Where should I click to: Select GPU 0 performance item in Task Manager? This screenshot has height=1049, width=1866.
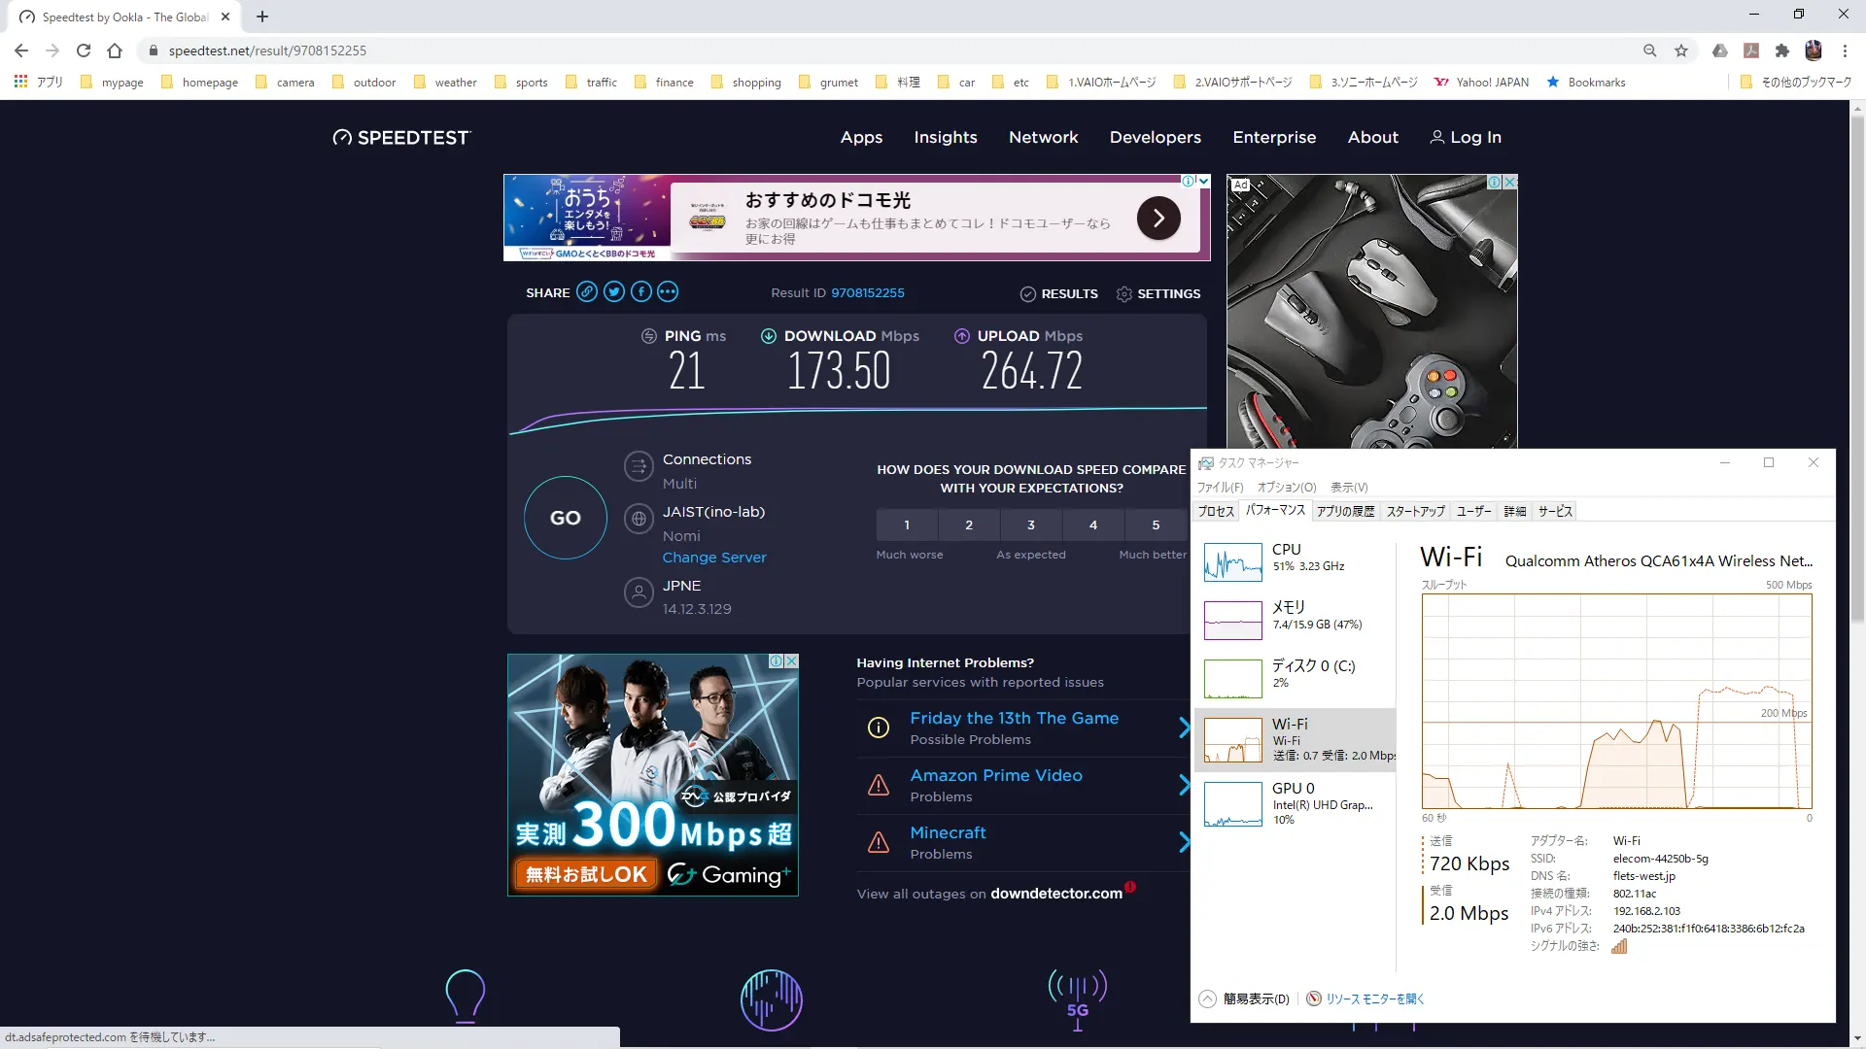click(x=1295, y=803)
